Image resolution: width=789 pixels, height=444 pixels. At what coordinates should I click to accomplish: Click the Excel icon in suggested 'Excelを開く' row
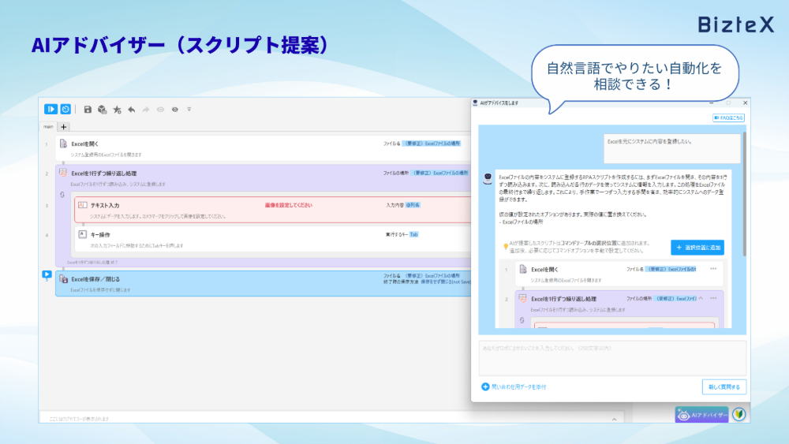523,270
